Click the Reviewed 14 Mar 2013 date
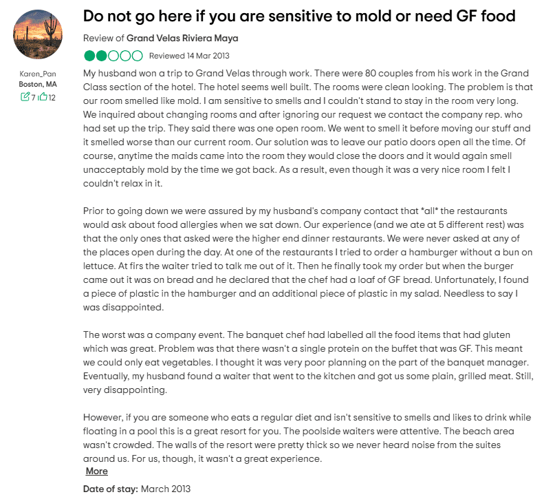Viewport: 544px width, 499px height. click(189, 56)
